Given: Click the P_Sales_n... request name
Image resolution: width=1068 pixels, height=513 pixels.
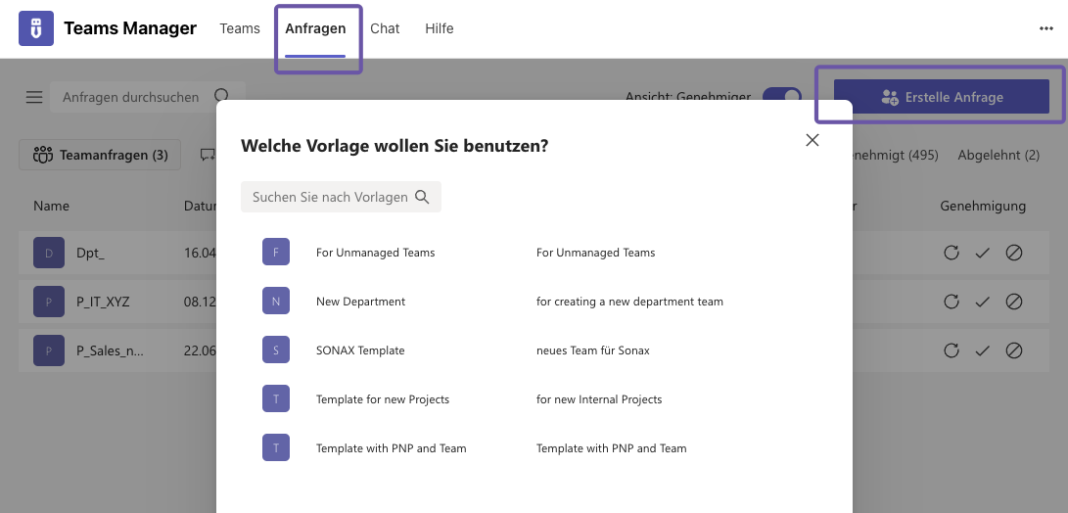Looking at the screenshot, I should point(110,350).
